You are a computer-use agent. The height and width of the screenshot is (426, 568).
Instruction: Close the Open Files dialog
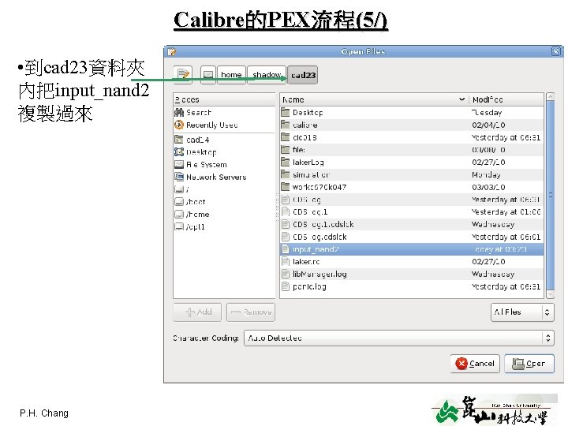click(x=555, y=51)
